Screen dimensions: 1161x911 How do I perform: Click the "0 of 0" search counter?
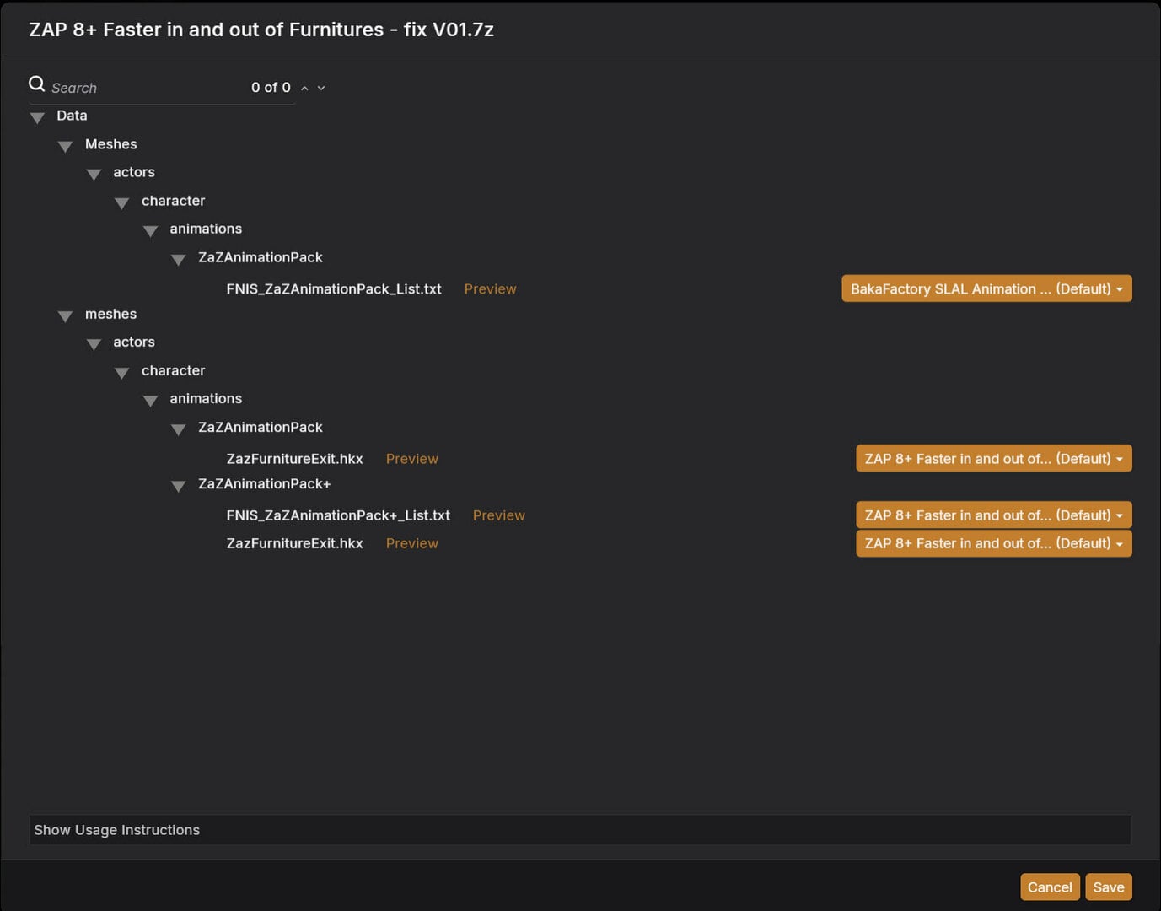271,87
